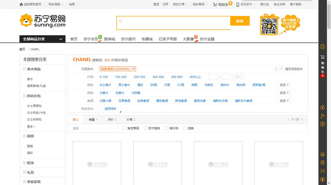The image size is (331, 185).
Task: Expand the 美妆套装 category
Action: click(25, 182)
